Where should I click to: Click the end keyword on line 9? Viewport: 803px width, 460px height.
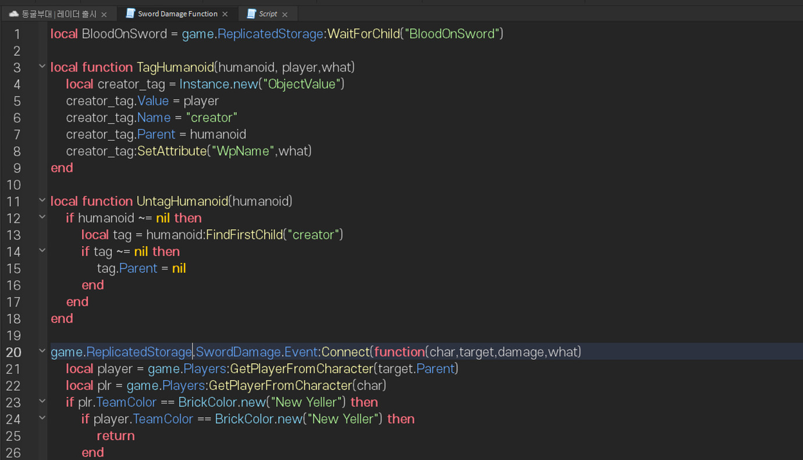pyautogui.click(x=61, y=168)
